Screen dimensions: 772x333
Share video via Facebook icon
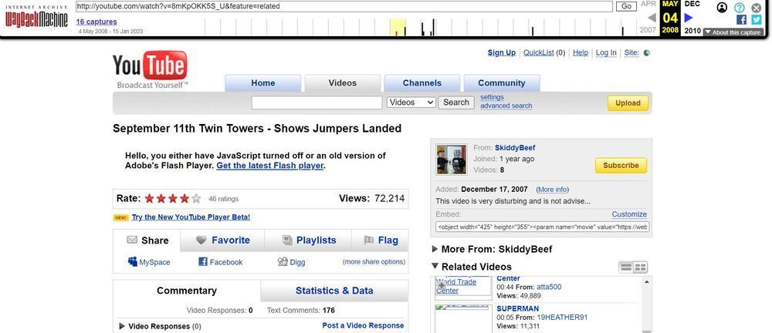(x=203, y=262)
